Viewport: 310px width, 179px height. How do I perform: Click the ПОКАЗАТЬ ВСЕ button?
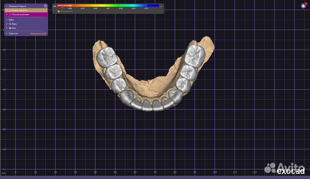coord(38,33)
